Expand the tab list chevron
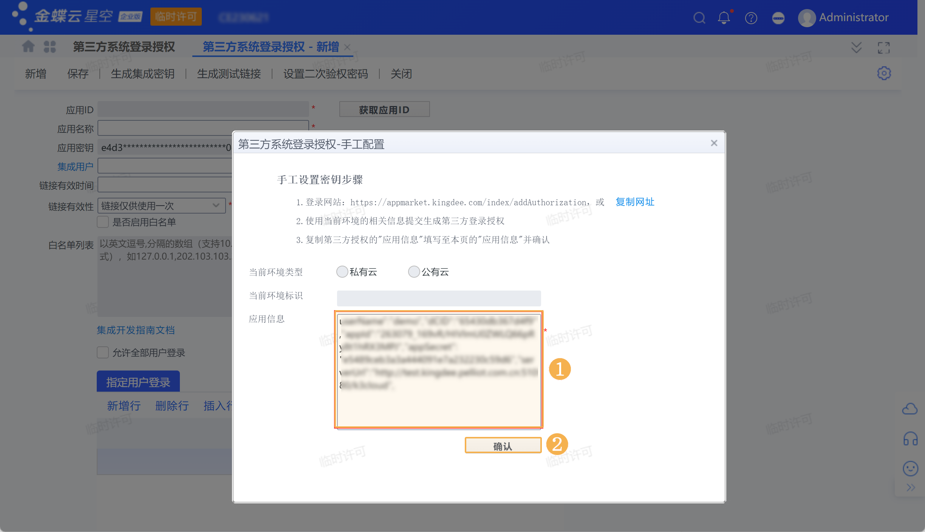This screenshot has width=925, height=532. (x=856, y=48)
